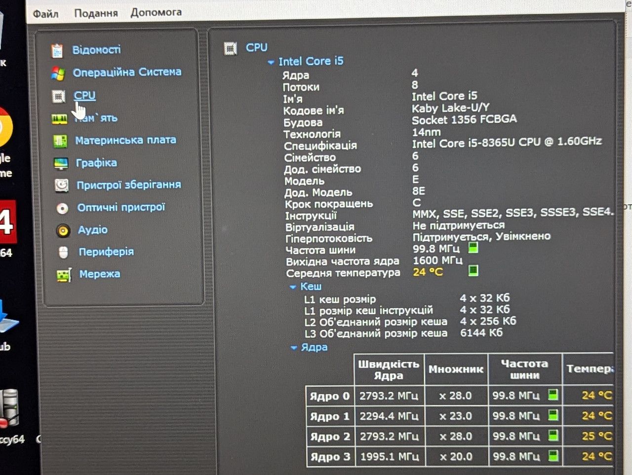Click the Google Chrome desktop icon

pyautogui.click(x=5, y=127)
